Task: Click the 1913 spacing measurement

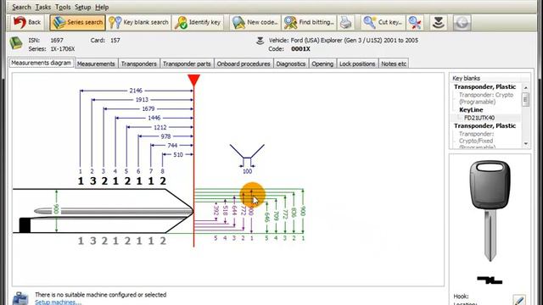Action: tap(142, 100)
